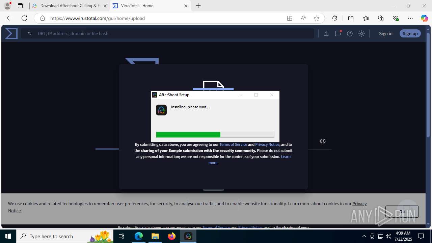Screen dimensions: 432x243
Task: Refresh the VirusTotal page
Action: [24, 18]
